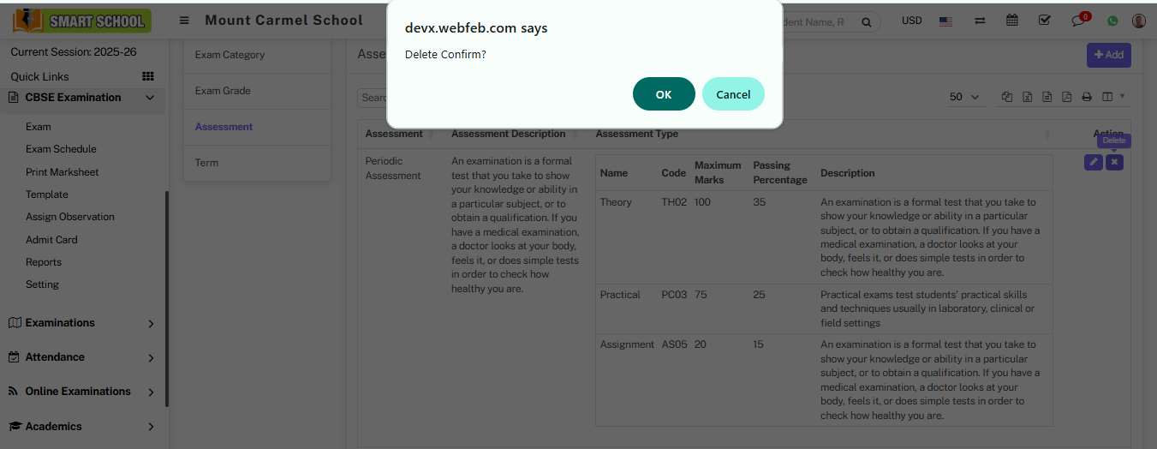This screenshot has width=1157, height=449.
Task: Export table to Excel icon
Action: [1028, 97]
